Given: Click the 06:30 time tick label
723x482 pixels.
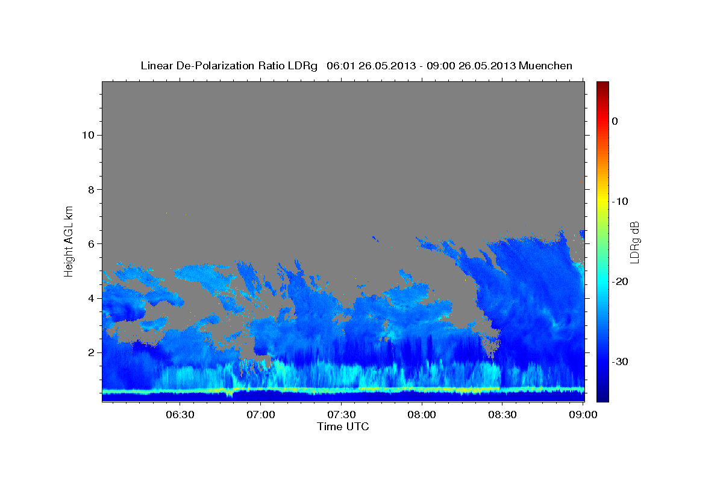Looking at the screenshot, I should [x=180, y=415].
